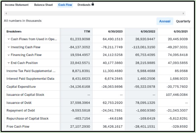The image size is (196, 133).
Task: Expand the Investing Cash Flow row
Action: tap(9, 47)
